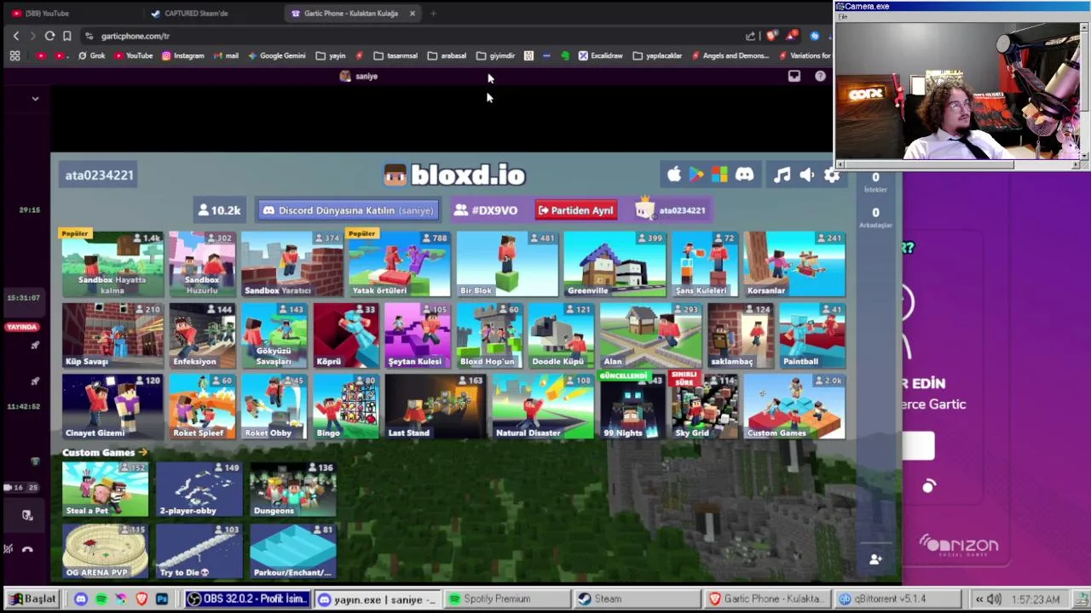Launch the Bir Blok game
Image resolution: width=1091 pixels, height=613 pixels.
tap(506, 263)
